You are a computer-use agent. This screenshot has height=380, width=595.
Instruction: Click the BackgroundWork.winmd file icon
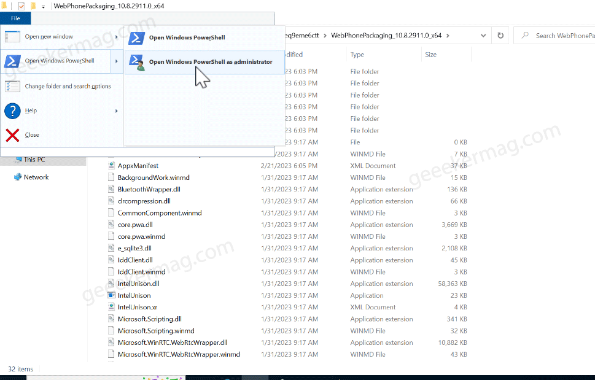tap(111, 177)
